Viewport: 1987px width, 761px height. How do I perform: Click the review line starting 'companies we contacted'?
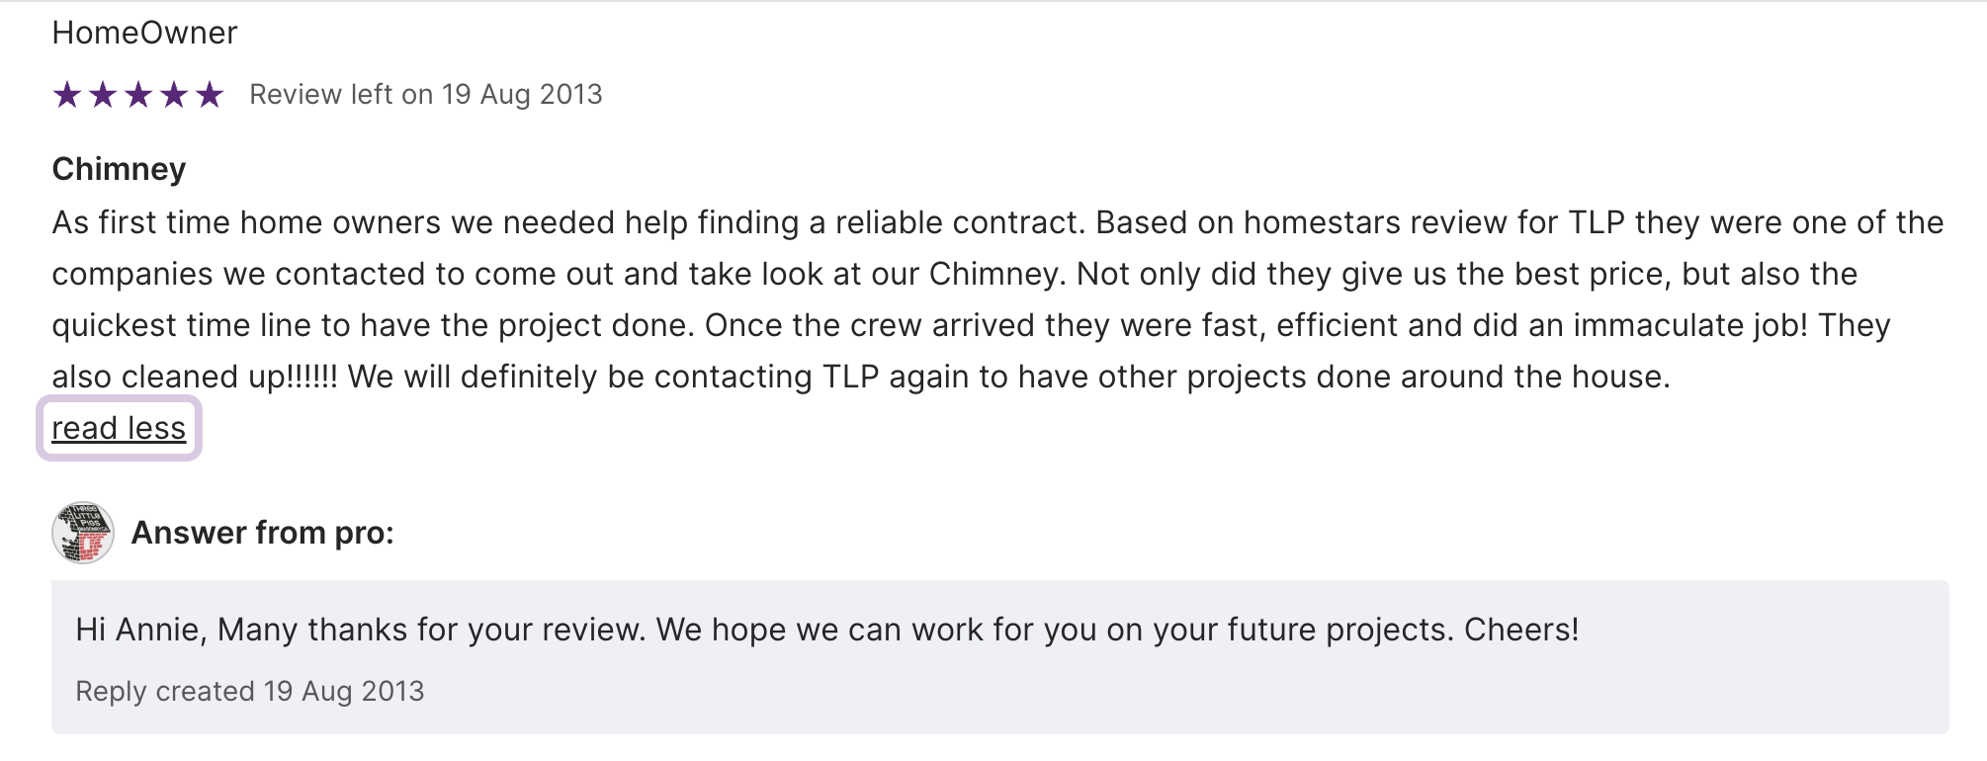point(954,274)
